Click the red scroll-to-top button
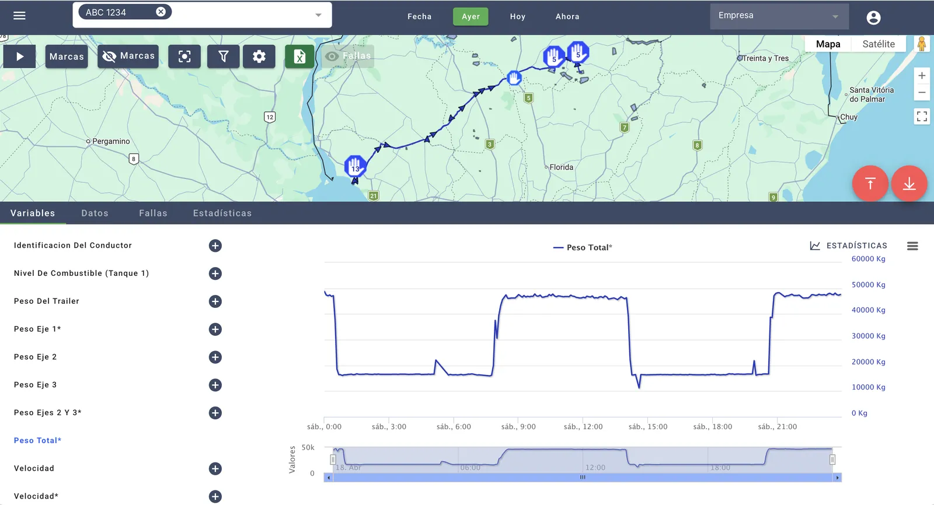Image resolution: width=934 pixels, height=505 pixels. click(870, 184)
